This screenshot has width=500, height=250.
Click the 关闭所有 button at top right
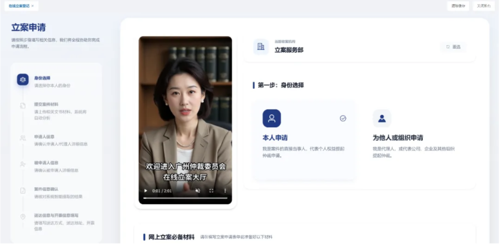(x=484, y=6)
